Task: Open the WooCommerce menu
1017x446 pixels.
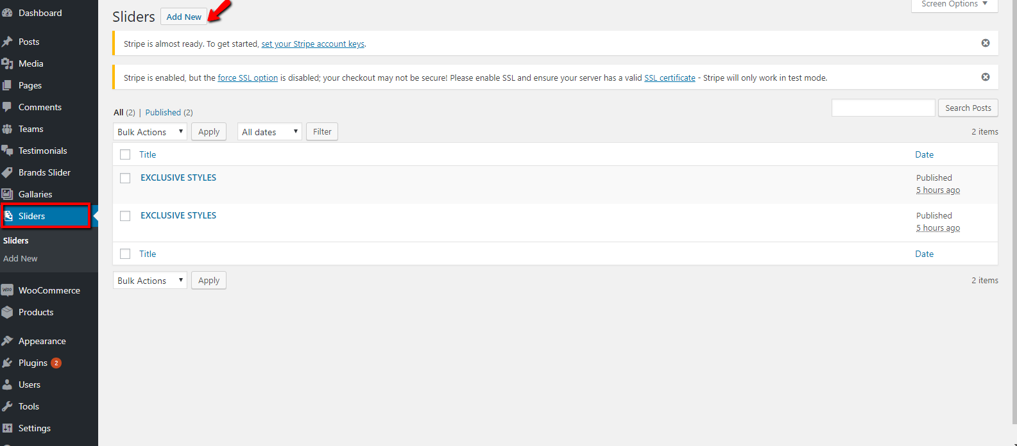Action: click(49, 290)
